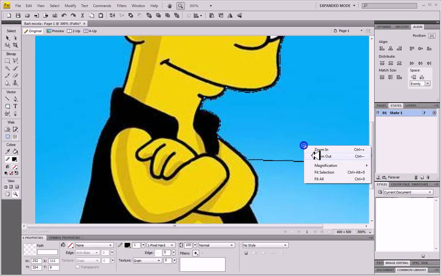The width and height of the screenshot is (441, 276).
Task: Click the W width input field
Action: click(36, 261)
